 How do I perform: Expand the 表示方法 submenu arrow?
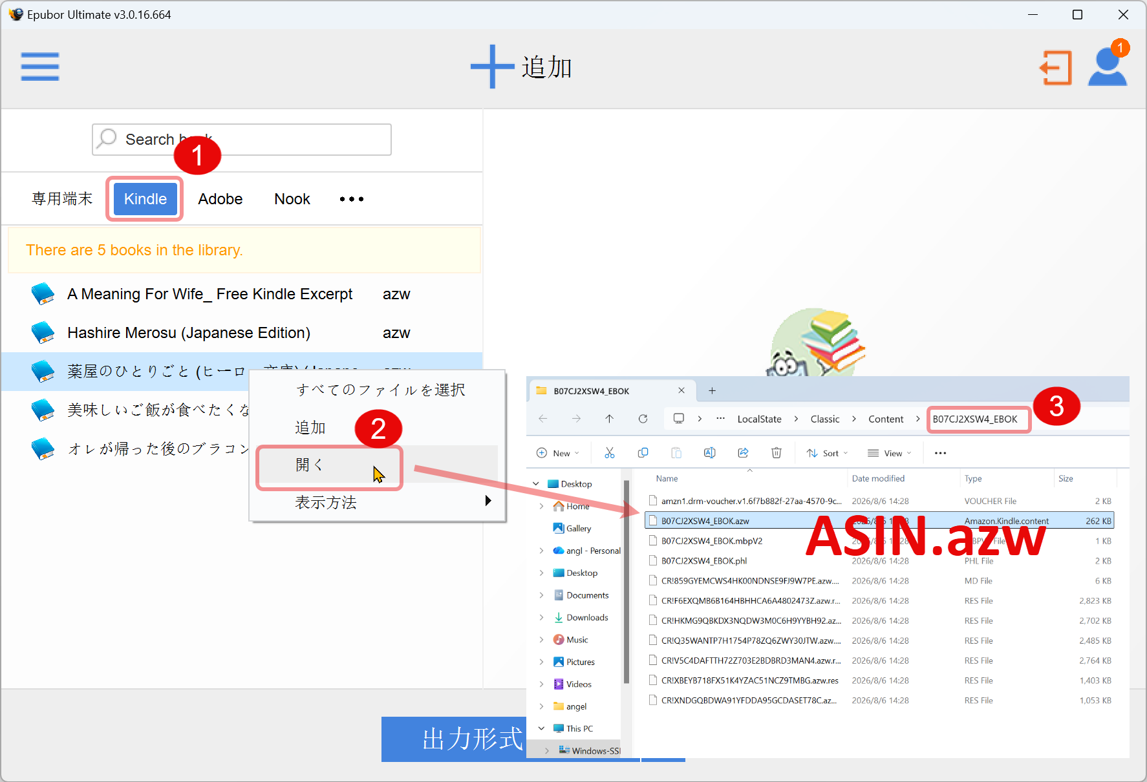(488, 501)
